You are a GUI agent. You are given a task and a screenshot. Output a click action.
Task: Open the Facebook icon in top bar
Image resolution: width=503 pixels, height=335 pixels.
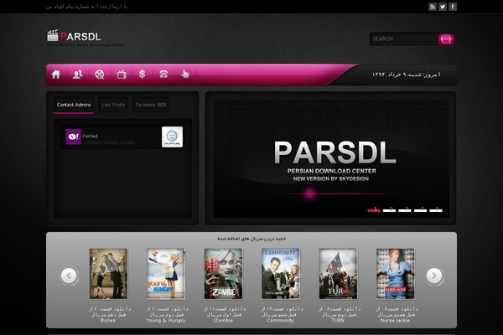click(x=453, y=7)
